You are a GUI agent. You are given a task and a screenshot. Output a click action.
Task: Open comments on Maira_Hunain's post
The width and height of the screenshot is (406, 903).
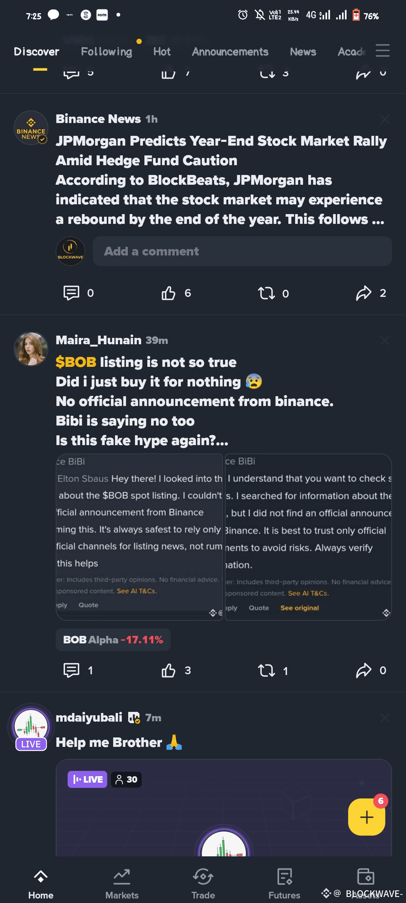coord(71,670)
